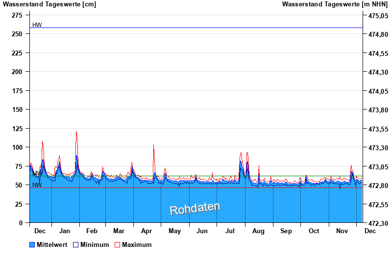
Task: Select the Sep month label on the x-axis
Action: (286, 231)
